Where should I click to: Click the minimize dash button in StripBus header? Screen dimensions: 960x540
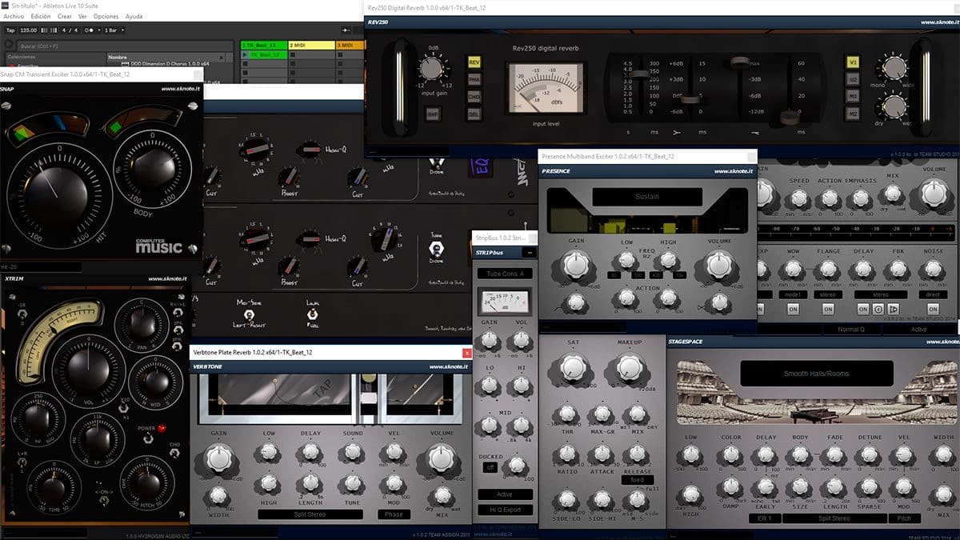528,253
